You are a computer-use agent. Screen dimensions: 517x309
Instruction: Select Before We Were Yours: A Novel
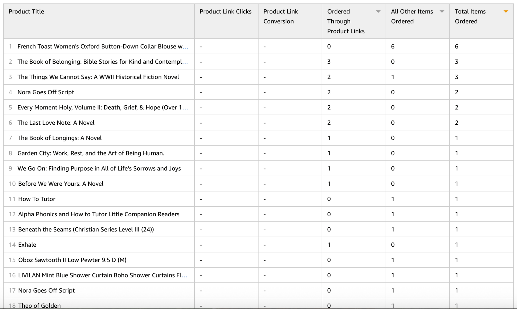tap(61, 184)
